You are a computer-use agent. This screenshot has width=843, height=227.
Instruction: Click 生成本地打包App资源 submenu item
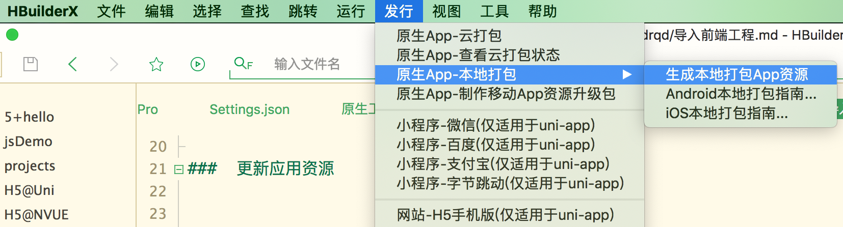point(741,75)
